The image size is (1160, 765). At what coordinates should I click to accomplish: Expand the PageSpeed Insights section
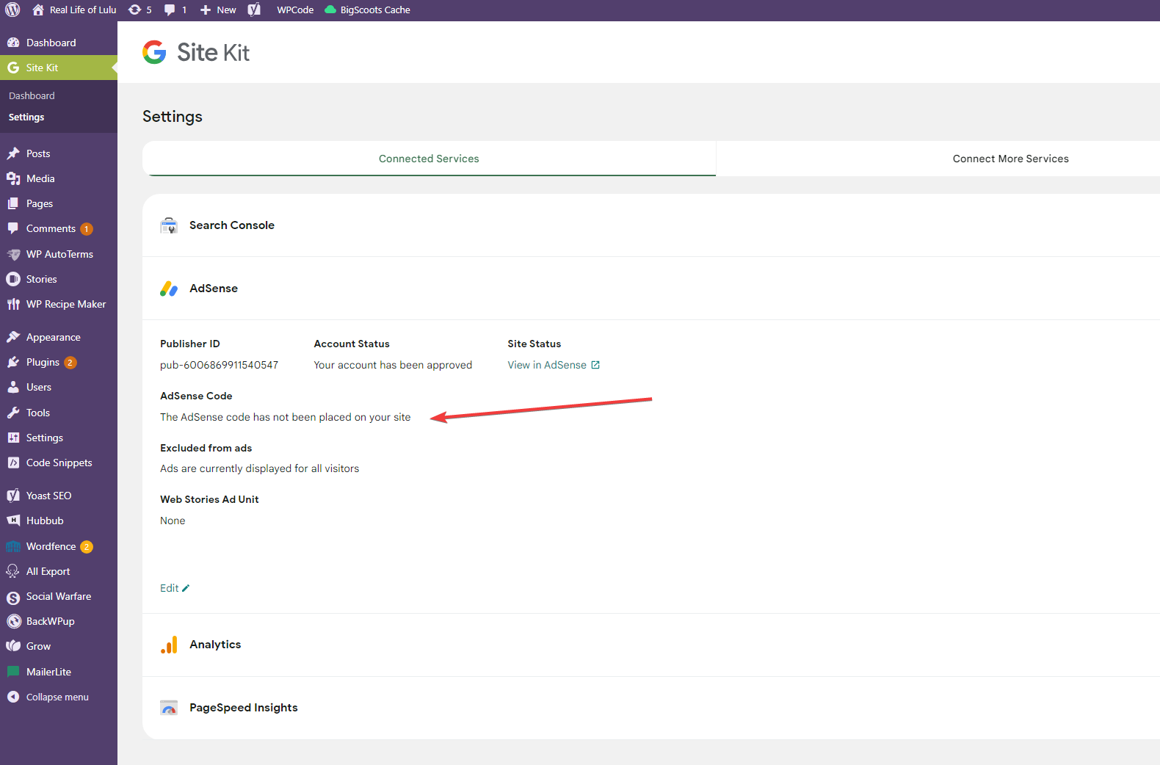tap(243, 708)
